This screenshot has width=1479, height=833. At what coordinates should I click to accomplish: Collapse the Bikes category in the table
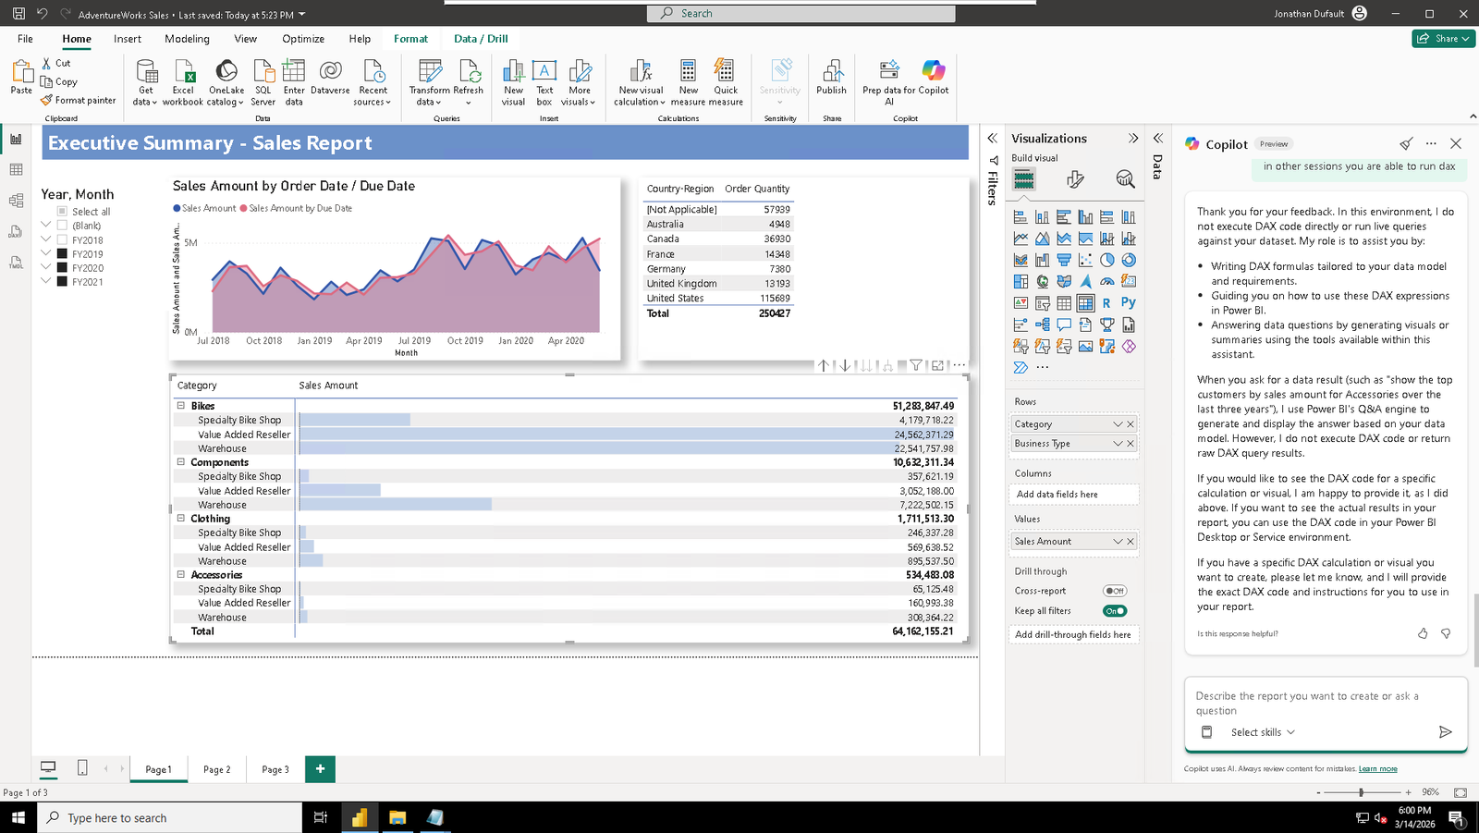coord(181,405)
